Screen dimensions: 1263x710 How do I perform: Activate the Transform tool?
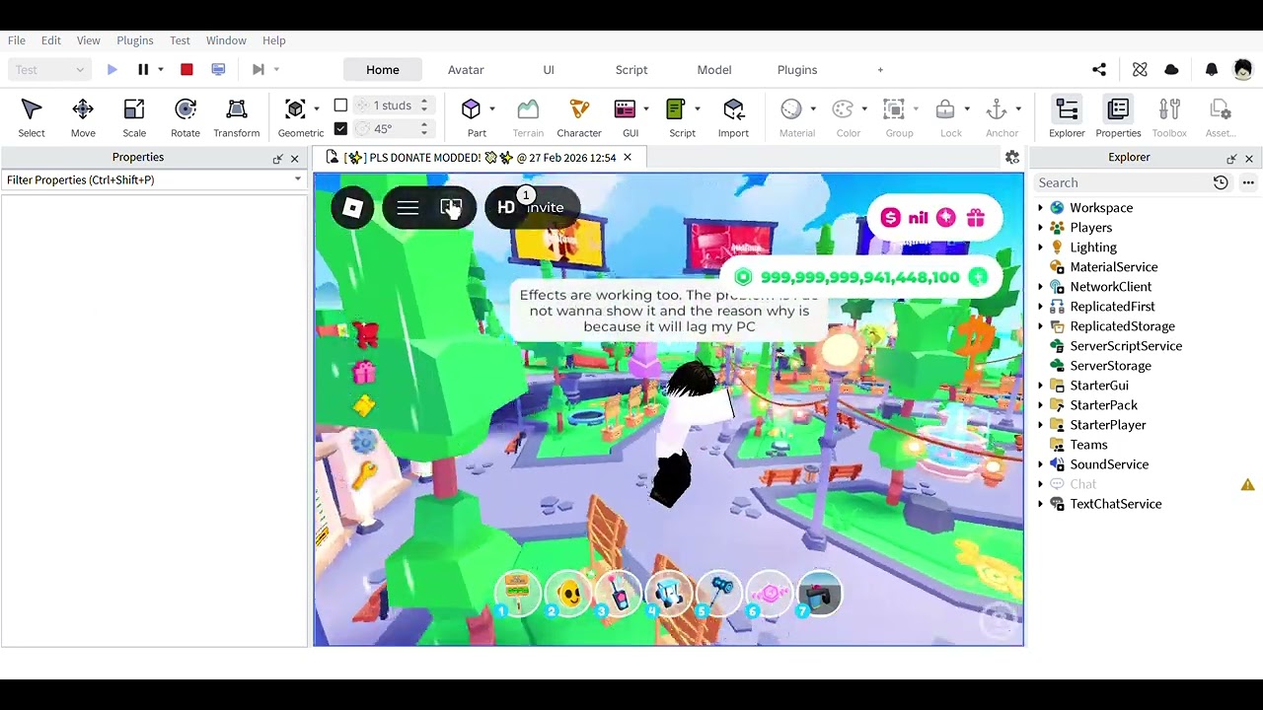point(237,117)
